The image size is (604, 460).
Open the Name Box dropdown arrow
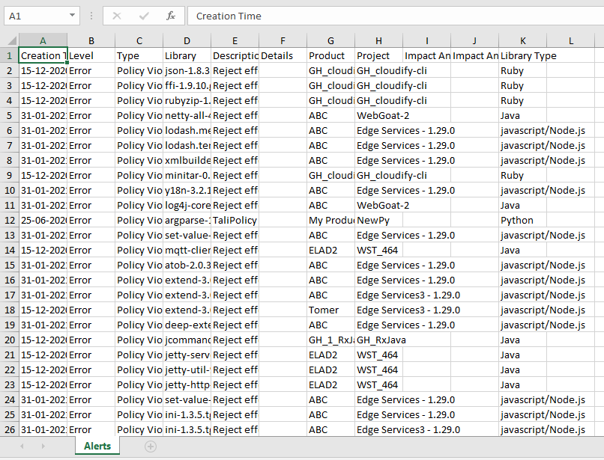tap(72, 16)
